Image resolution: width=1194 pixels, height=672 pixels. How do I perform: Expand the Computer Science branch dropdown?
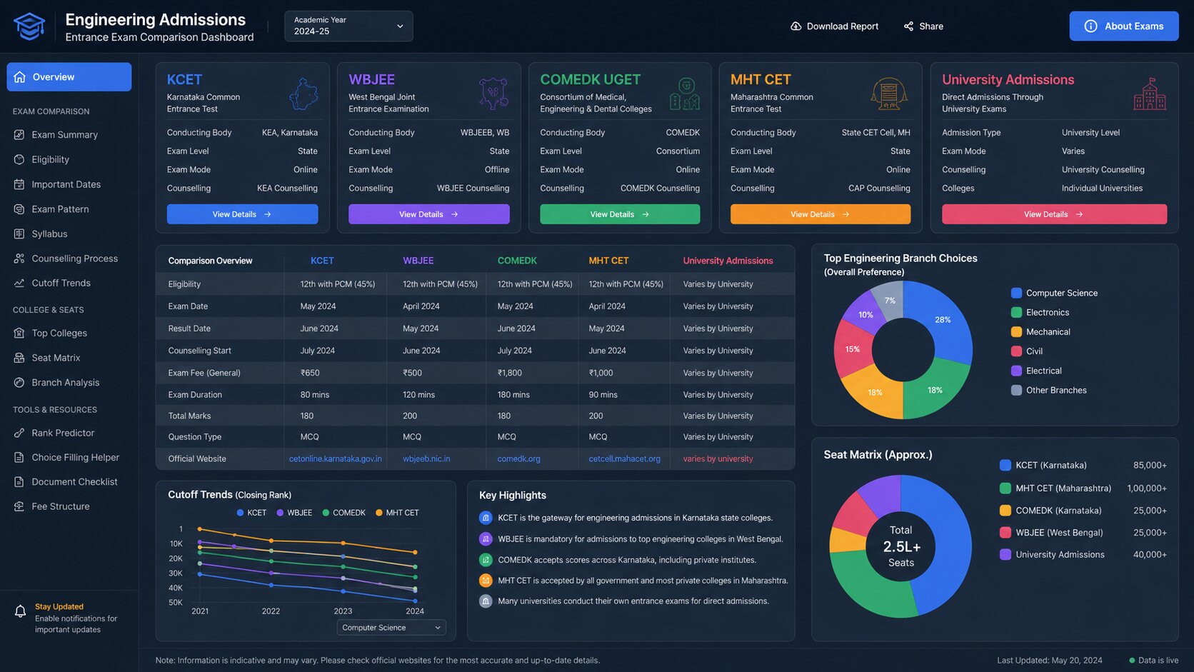pyautogui.click(x=391, y=628)
